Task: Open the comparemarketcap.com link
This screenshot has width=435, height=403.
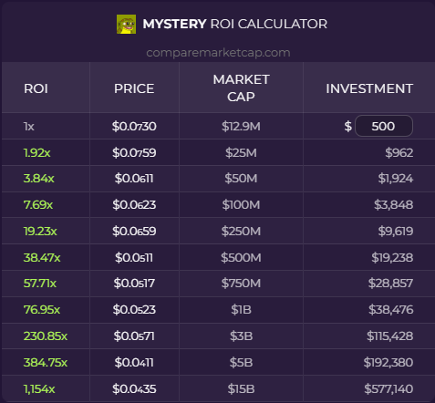Action: point(218,53)
